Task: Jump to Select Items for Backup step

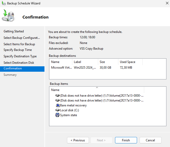Action: point(19,44)
